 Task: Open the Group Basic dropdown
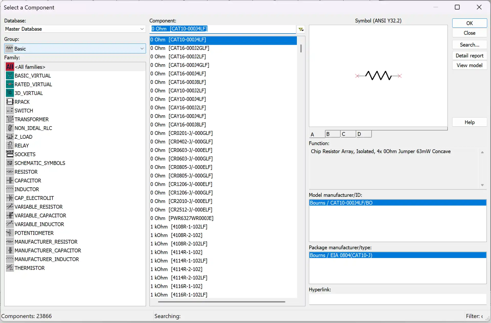142,49
